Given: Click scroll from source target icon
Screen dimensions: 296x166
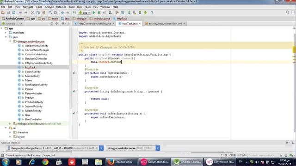Looking at the screenshot, I should (x=52, y=24).
